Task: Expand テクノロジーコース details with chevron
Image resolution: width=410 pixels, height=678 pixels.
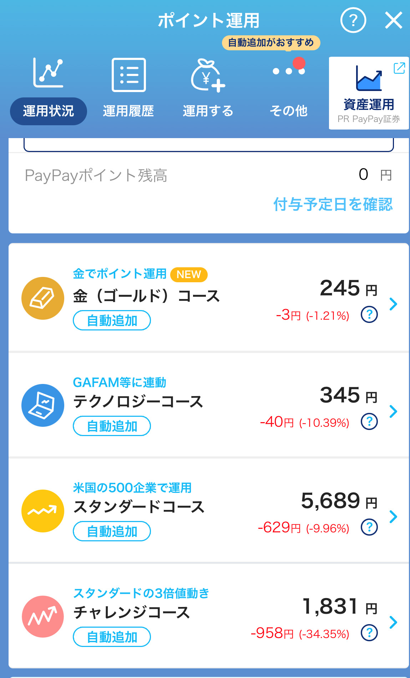Action: (393, 411)
